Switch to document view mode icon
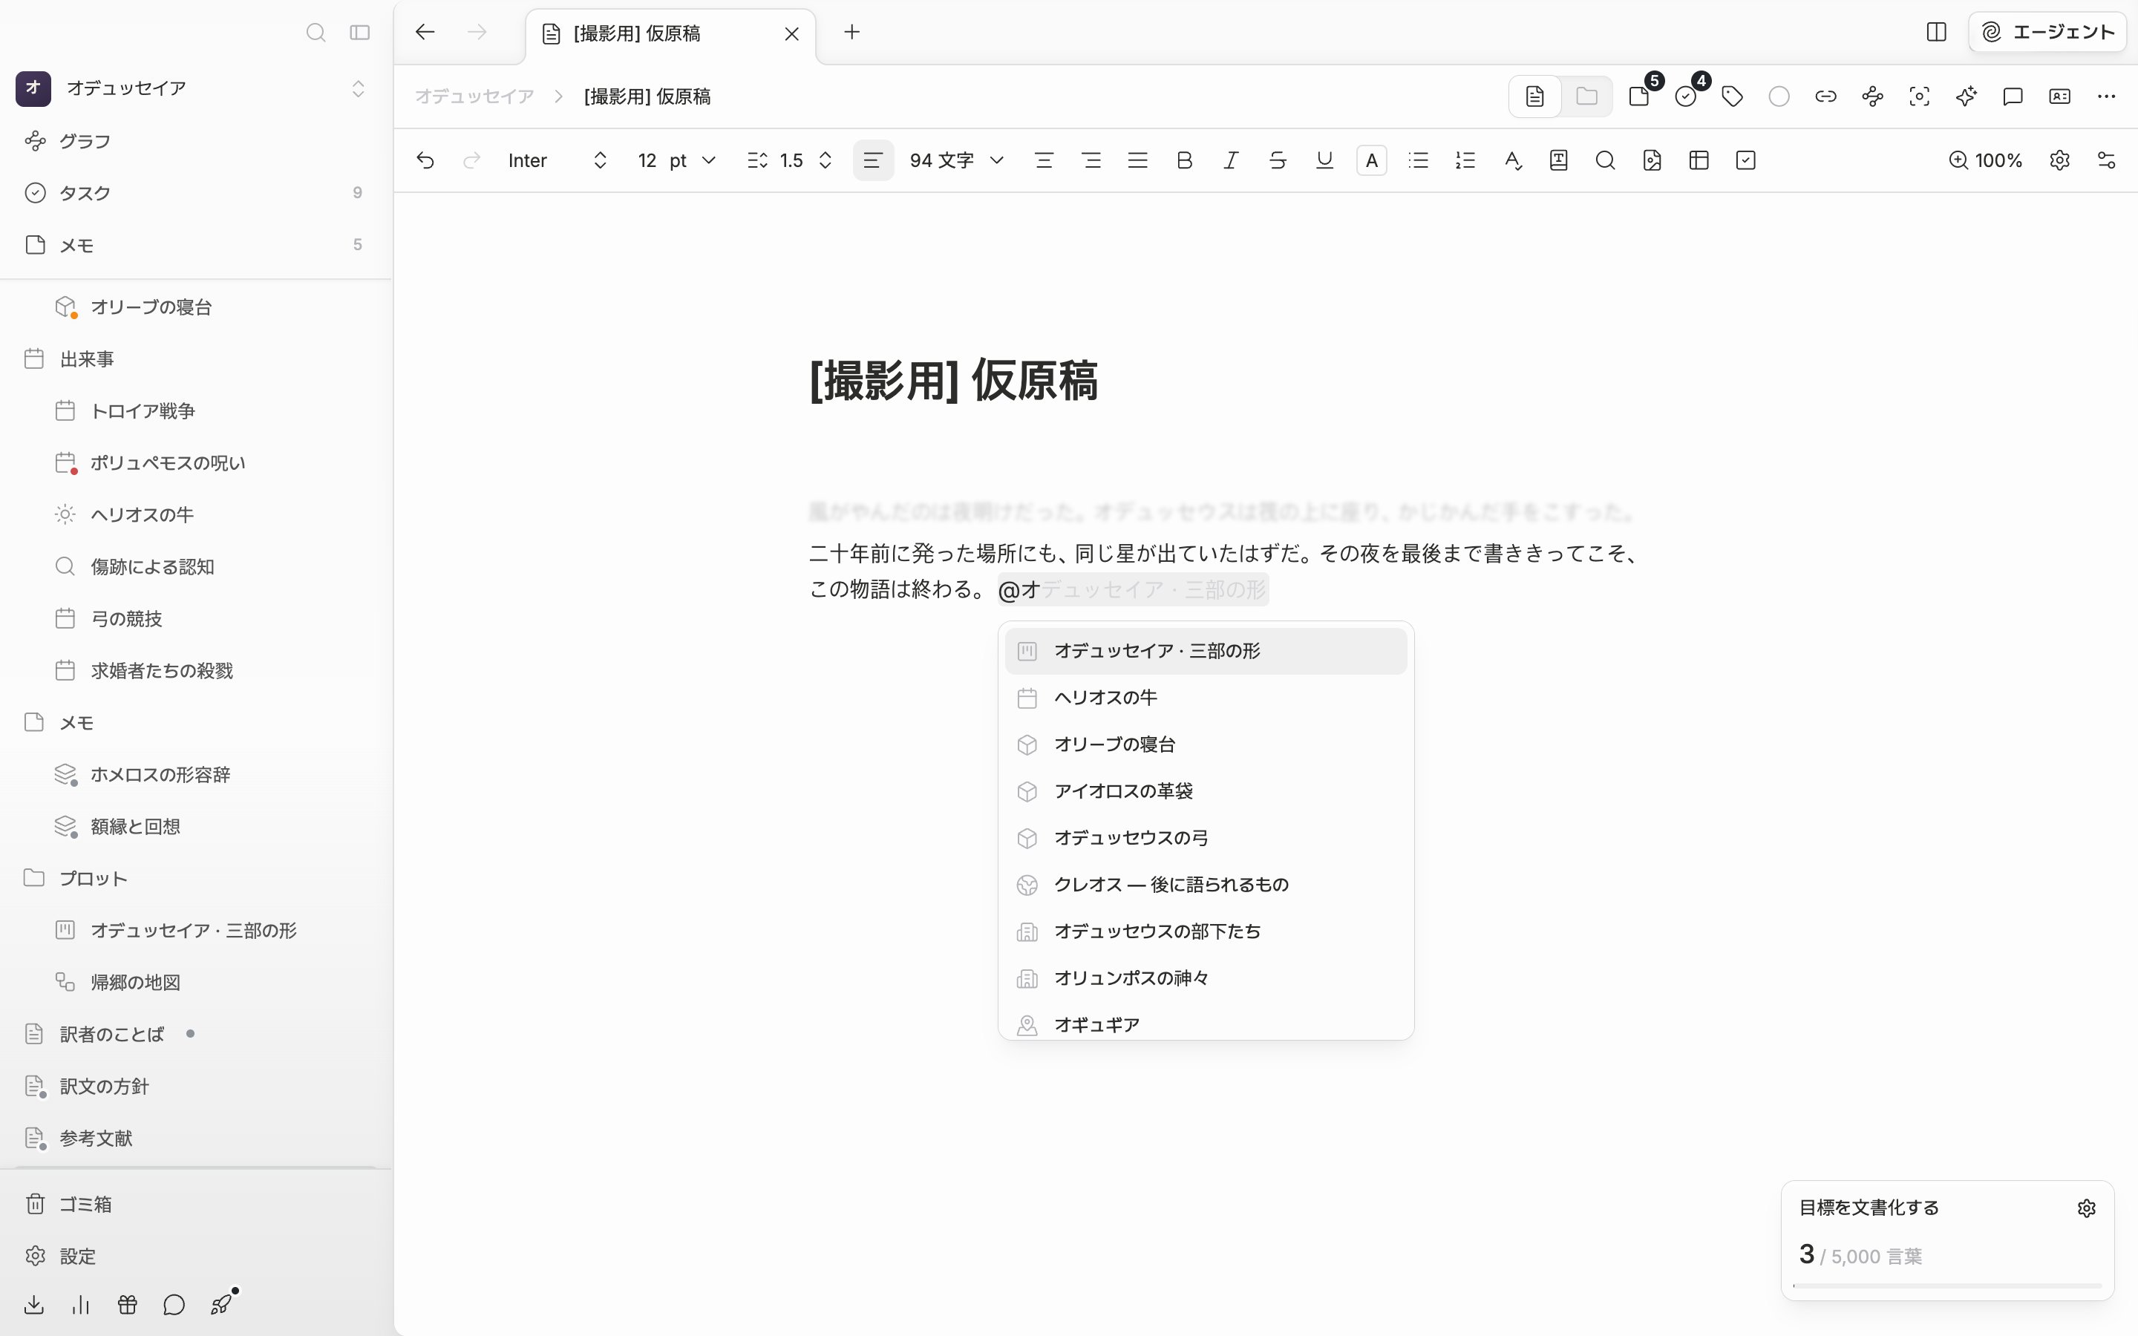Image resolution: width=2138 pixels, height=1336 pixels. pyautogui.click(x=1534, y=96)
